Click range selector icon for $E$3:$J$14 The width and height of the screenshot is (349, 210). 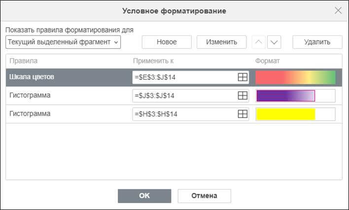coord(242,77)
